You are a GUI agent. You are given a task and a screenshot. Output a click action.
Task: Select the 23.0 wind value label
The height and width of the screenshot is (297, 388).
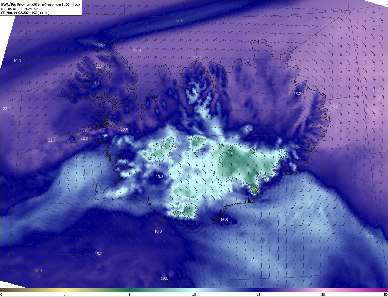(x=137, y=51)
